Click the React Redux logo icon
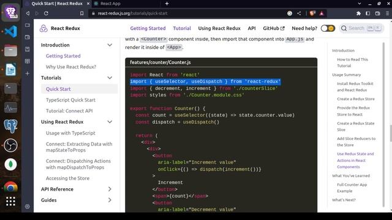 pos(43,28)
